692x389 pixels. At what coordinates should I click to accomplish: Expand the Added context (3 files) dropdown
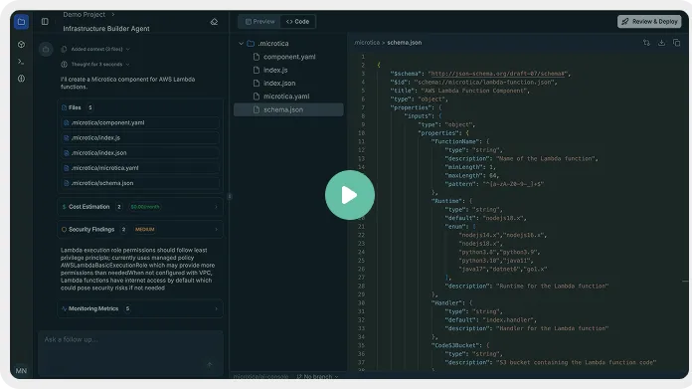click(x=96, y=49)
